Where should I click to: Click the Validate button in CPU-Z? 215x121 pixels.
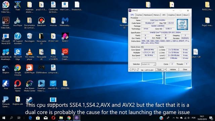point(173,70)
